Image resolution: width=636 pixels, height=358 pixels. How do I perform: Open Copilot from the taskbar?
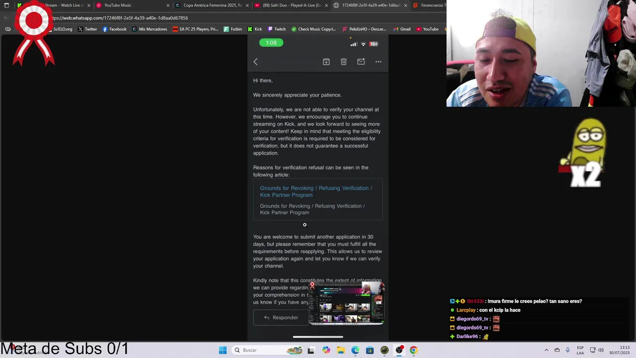(x=326, y=350)
